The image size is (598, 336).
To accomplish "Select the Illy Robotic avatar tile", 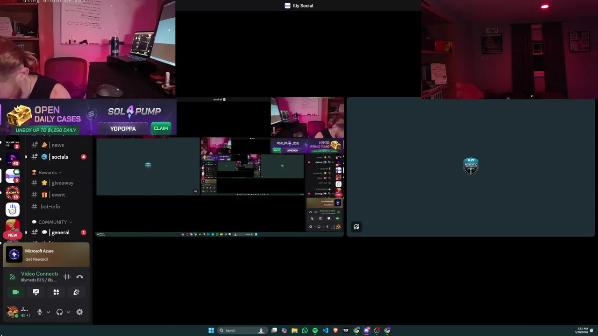I will pos(470,166).
